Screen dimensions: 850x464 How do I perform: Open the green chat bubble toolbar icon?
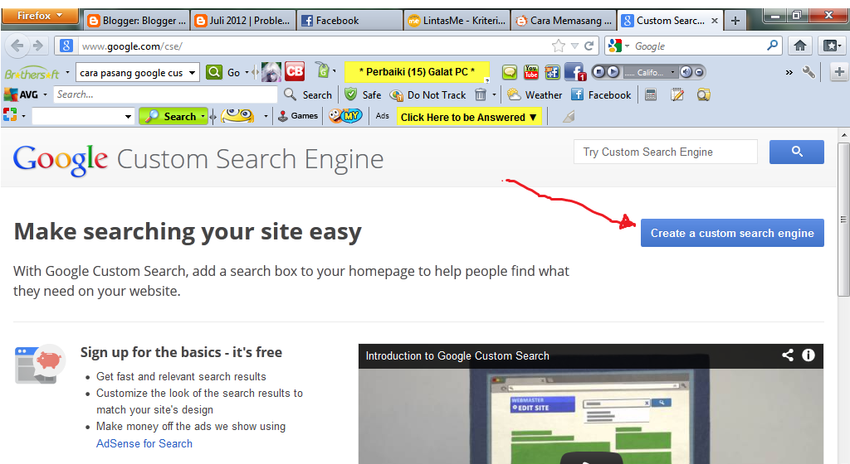coord(509,72)
